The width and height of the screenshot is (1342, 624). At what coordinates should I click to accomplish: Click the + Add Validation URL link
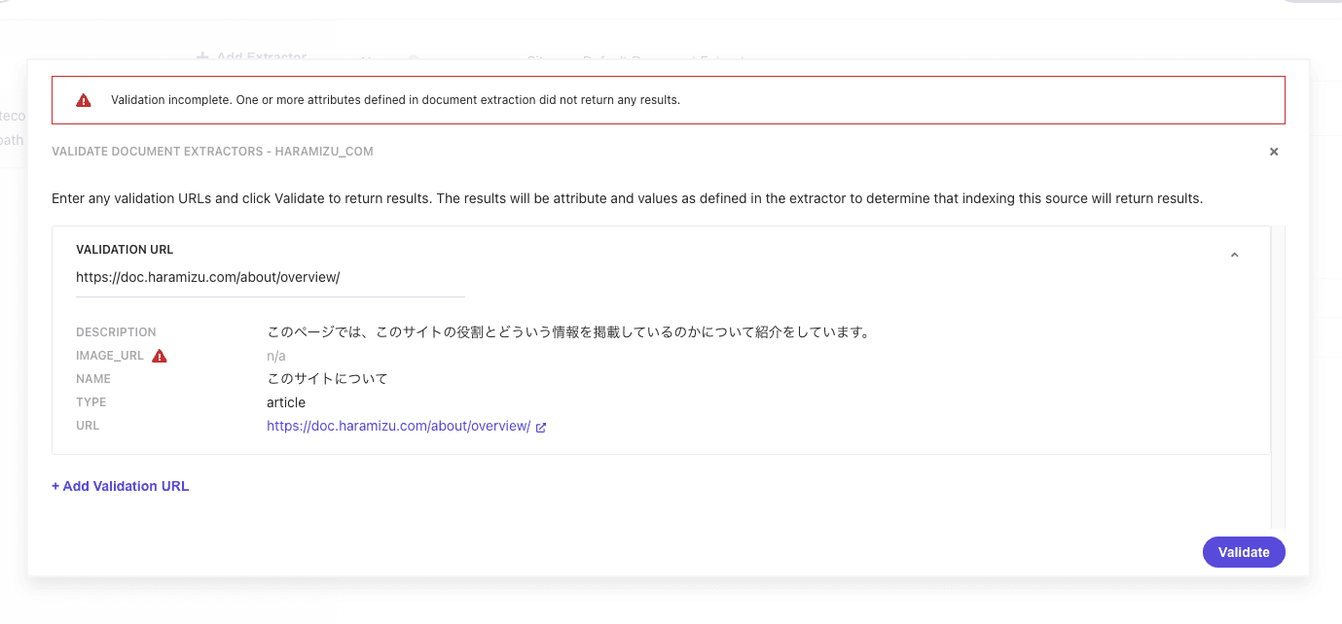(x=121, y=486)
